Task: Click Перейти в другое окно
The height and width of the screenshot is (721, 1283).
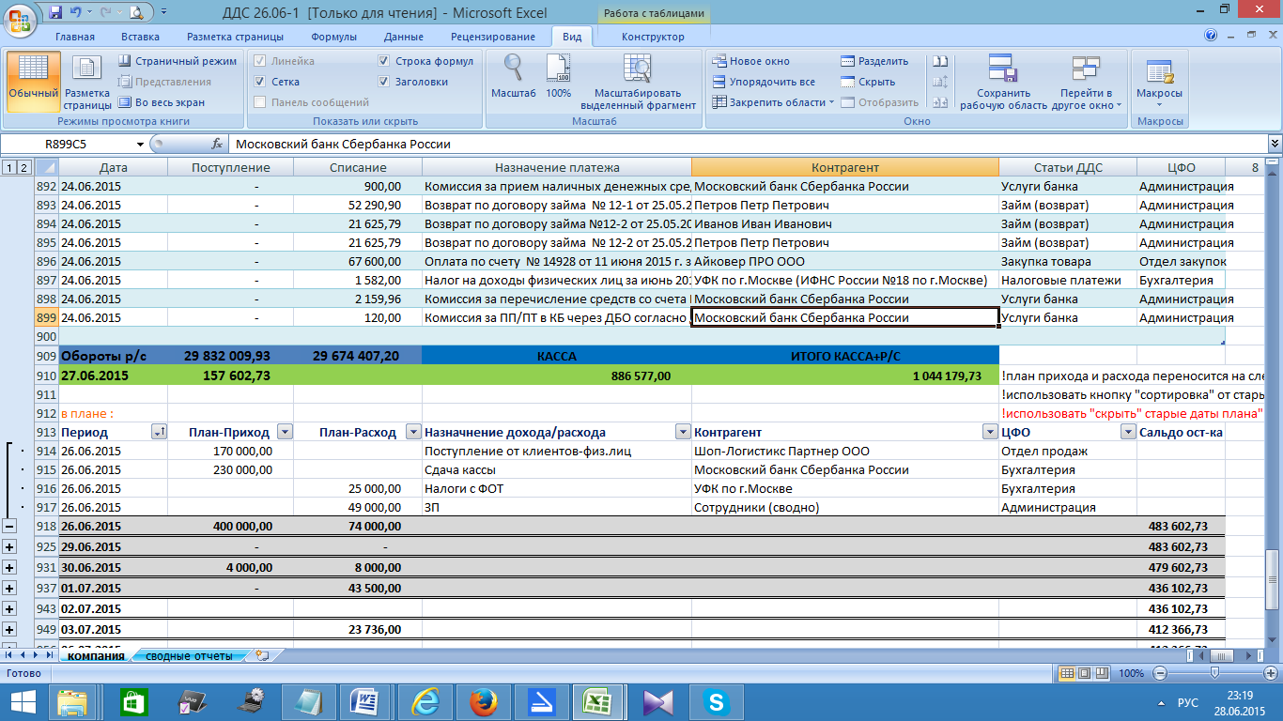Action: pyautogui.click(x=1087, y=83)
